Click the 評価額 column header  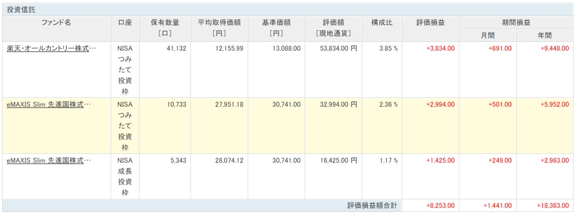333,23
